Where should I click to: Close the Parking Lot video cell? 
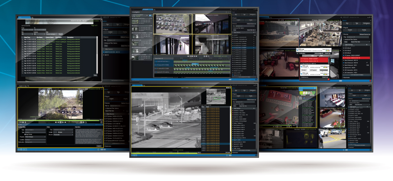tap(102, 89)
